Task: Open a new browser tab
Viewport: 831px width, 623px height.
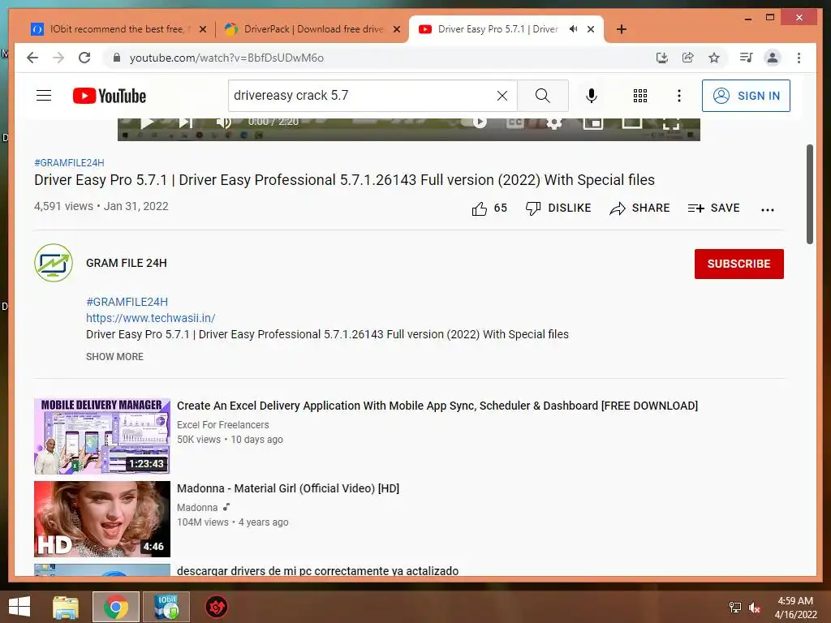Action: 621,29
